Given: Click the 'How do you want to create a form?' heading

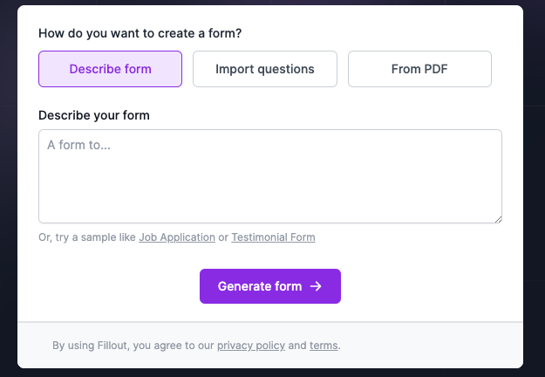Looking at the screenshot, I should [x=140, y=33].
